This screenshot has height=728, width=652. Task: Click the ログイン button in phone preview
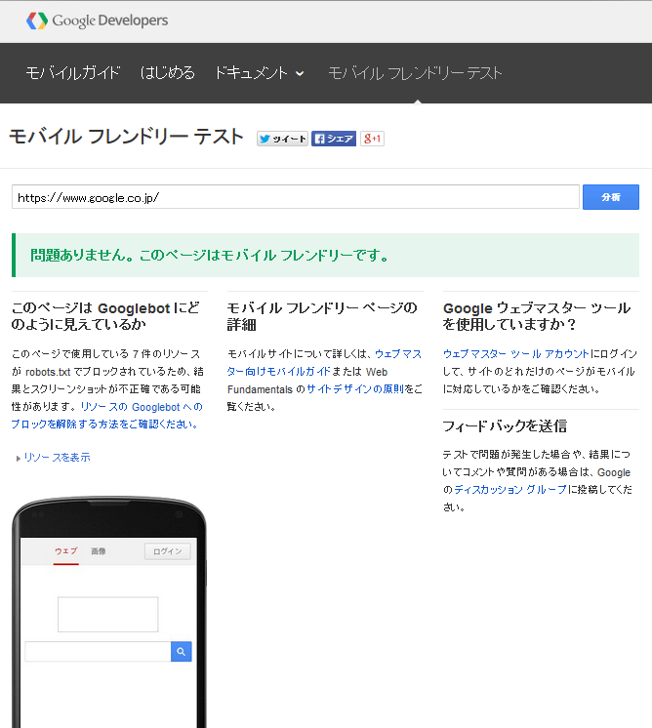[167, 551]
